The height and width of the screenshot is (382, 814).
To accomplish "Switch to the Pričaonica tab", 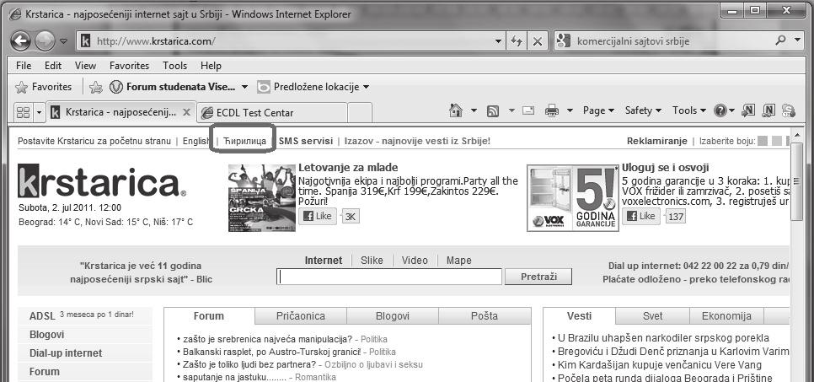I will [301, 316].
